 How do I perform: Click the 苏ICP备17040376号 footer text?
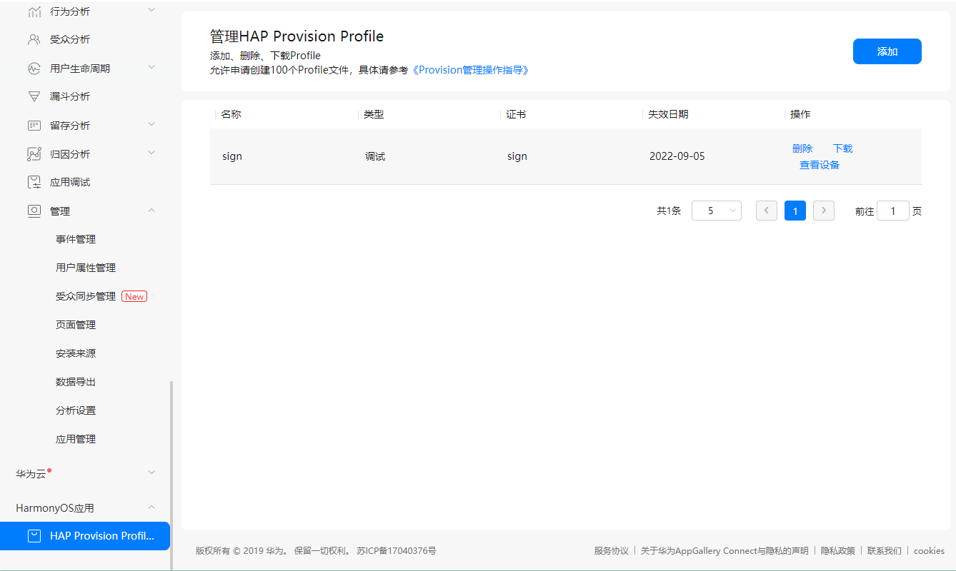click(x=397, y=551)
